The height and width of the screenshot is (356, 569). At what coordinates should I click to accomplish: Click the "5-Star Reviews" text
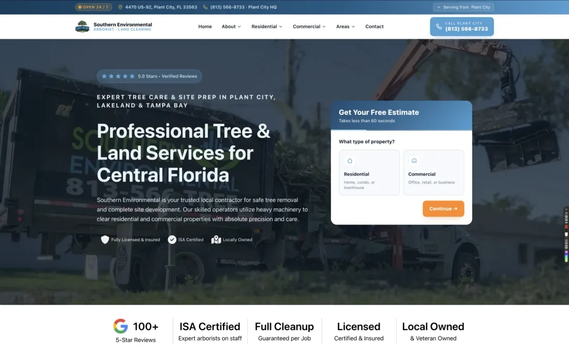[x=136, y=340]
